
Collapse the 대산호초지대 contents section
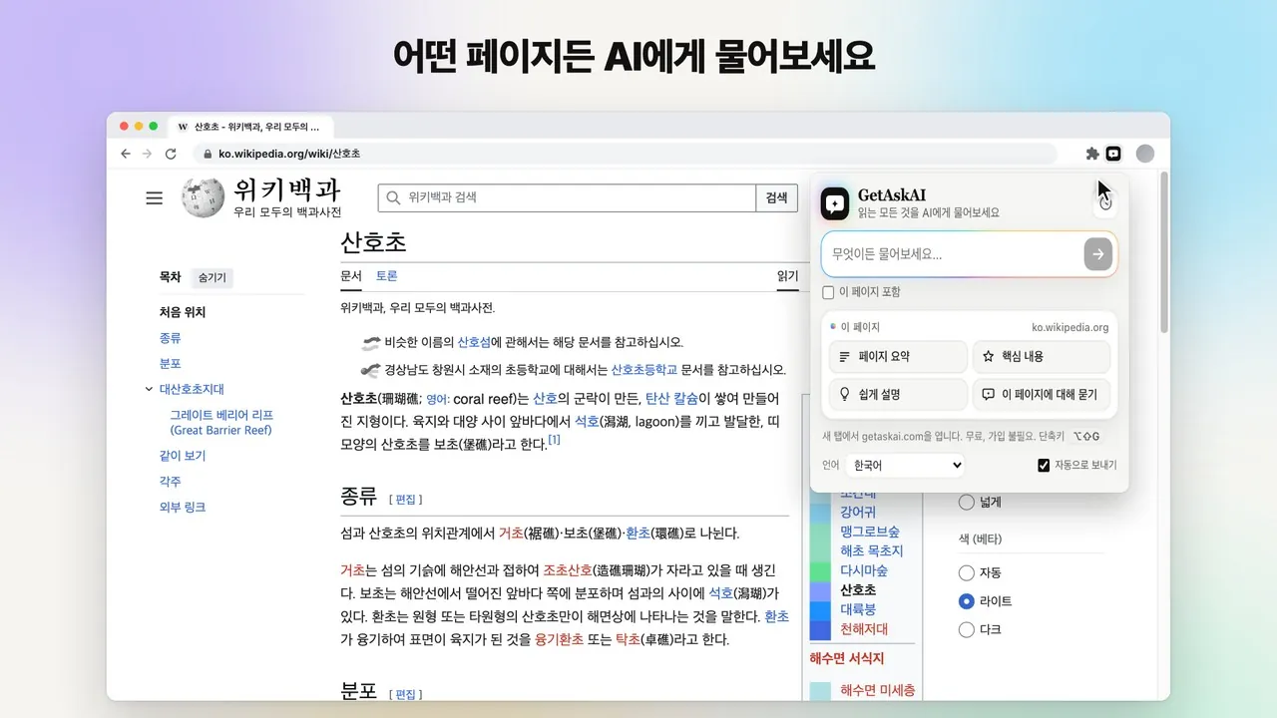(x=149, y=389)
